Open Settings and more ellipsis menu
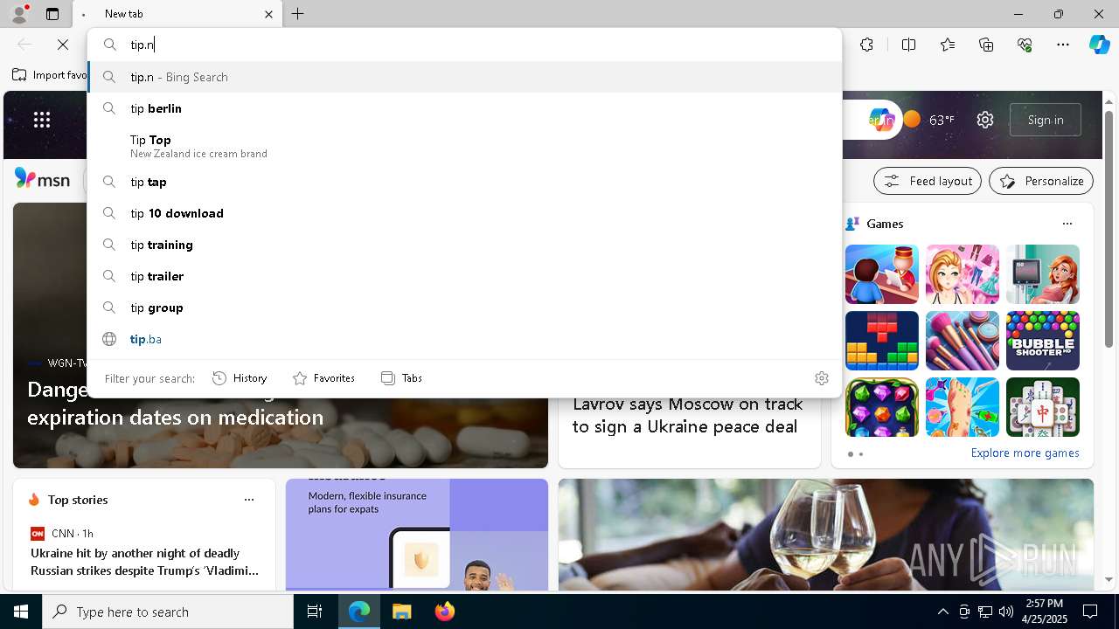Screen dimensions: 1119x629 pyautogui.click(x=1063, y=45)
